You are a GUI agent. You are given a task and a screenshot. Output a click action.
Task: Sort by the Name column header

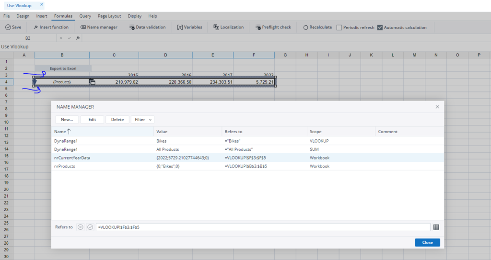[103, 131]
